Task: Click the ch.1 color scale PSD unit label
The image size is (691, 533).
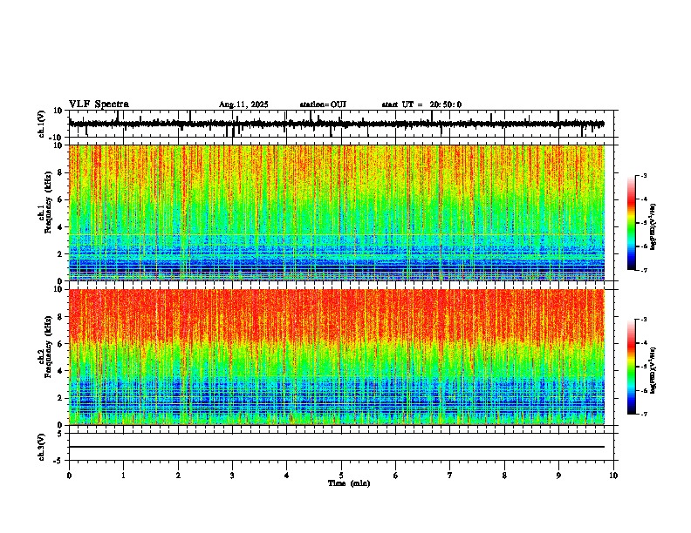Action: 653,227
